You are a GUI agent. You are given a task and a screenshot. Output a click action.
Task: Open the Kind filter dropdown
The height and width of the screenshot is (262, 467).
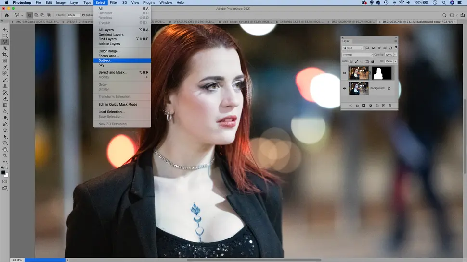click(352, 48)
